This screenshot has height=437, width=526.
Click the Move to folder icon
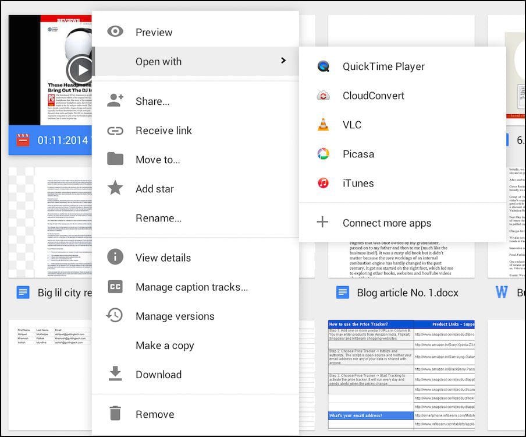click(x=115, y=159)
